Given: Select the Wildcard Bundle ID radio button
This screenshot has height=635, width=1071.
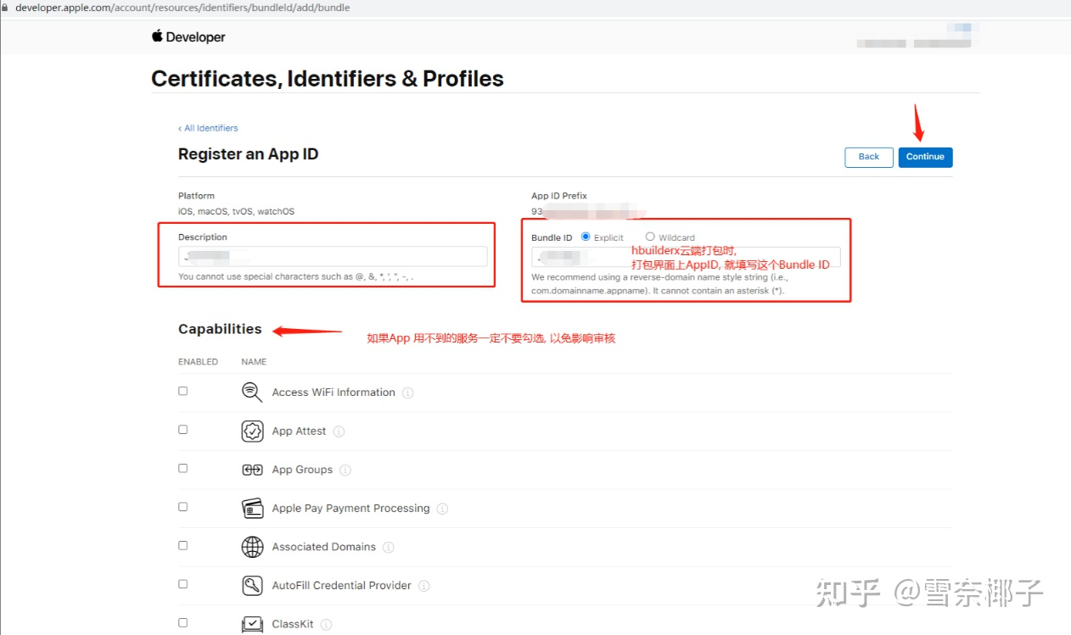Looking at the screenshot, I should (650, 237).
